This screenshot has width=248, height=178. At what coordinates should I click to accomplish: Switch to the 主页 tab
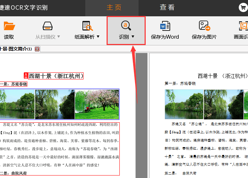point(114,7)
